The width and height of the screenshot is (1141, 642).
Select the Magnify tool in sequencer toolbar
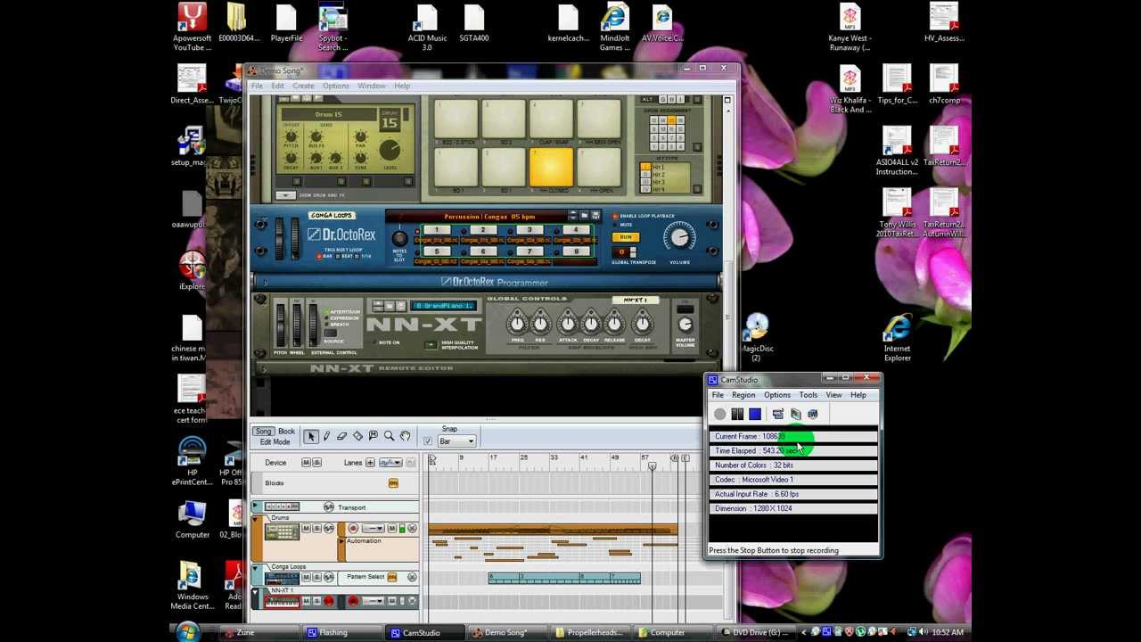point(389,436)
